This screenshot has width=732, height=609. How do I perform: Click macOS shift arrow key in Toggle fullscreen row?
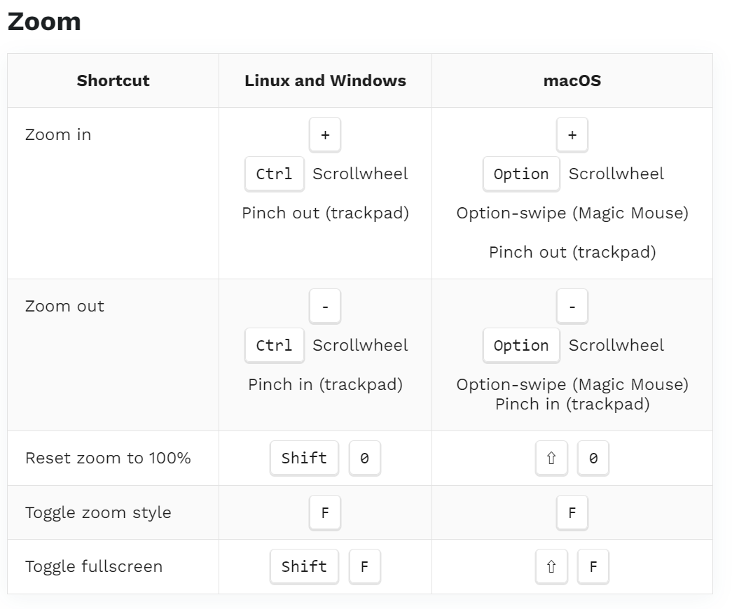(x=551, y=566)
